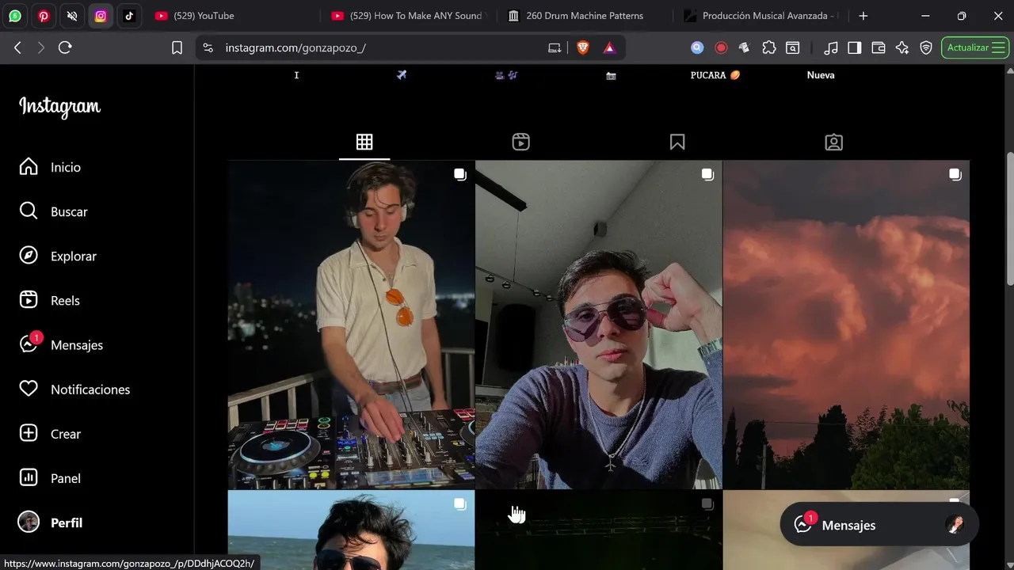
Task: Select the tagged photos tab
Action: [x=833, y=142]
